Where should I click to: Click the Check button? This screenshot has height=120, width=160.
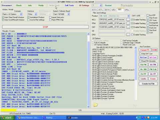19,5
